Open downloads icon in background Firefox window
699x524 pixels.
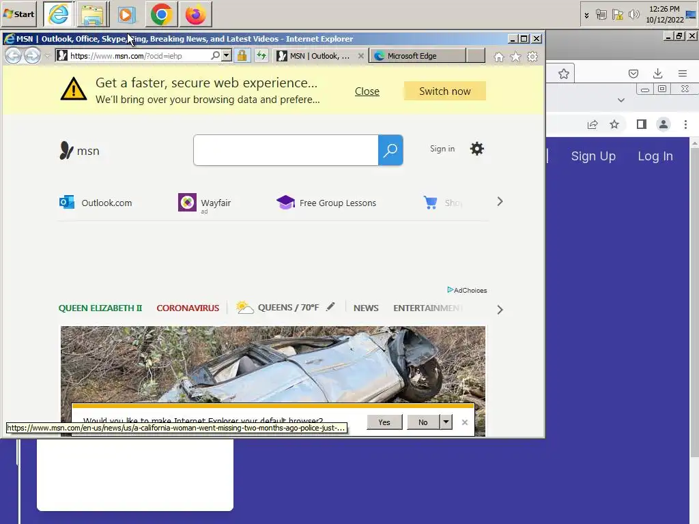coord(657,74)
